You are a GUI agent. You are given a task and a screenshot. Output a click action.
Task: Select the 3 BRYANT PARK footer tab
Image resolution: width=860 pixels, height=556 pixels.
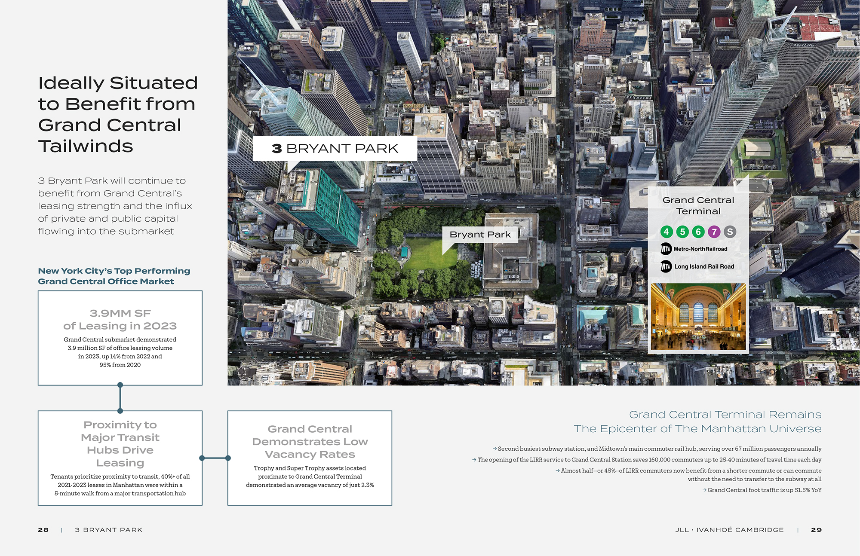click(x=109, y=530)
